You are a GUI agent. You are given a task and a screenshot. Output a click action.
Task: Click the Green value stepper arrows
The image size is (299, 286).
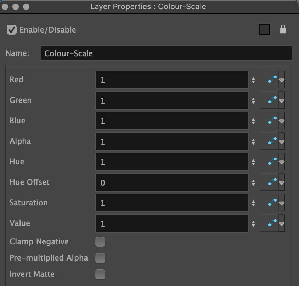(253, 101)
